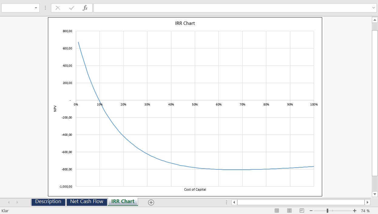Click the vertical scrollbar down arrow
This screenshot has height=214, width=378.
374,194
